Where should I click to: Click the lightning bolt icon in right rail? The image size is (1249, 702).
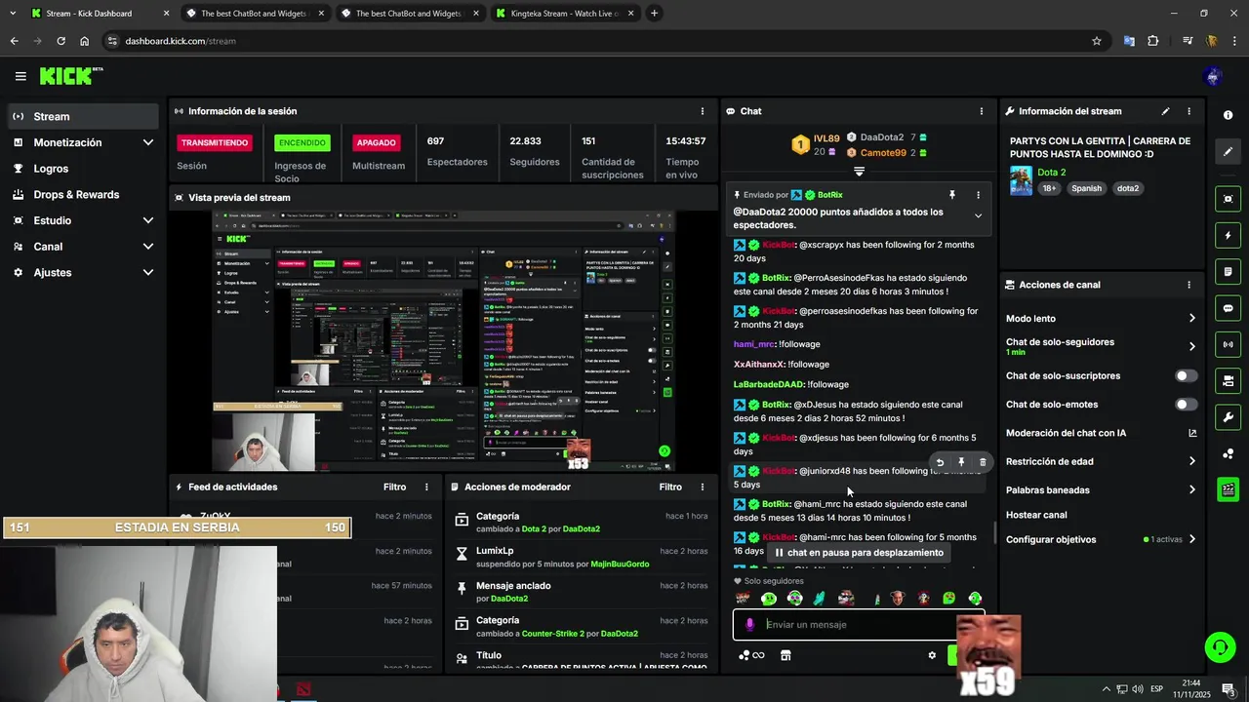click(x=1228, y=236)
